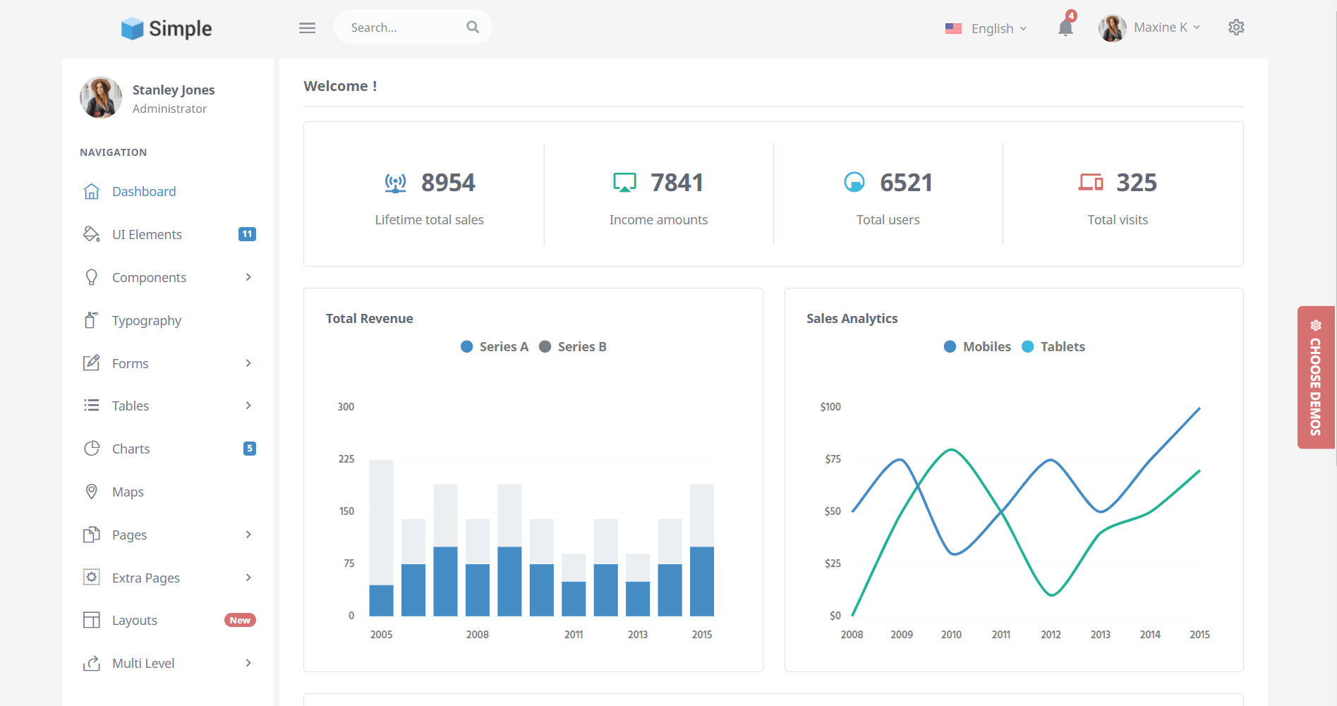Image resolution: width=1337 pixels, height=706 pixels.
Task: Expand the Forms submenu chevron
Action: (x=248, y=363)
